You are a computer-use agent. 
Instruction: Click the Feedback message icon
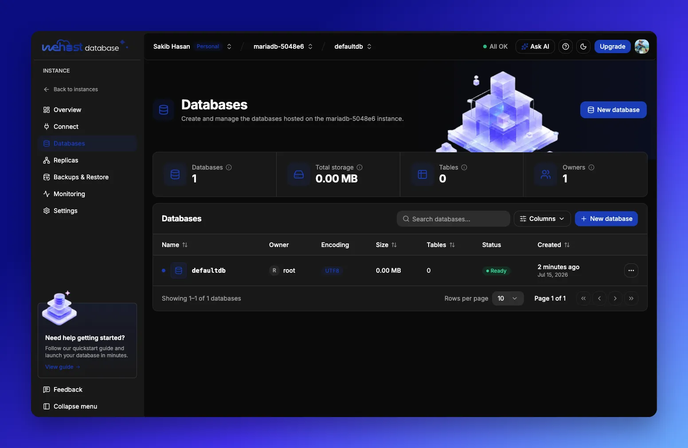[47, 390]
